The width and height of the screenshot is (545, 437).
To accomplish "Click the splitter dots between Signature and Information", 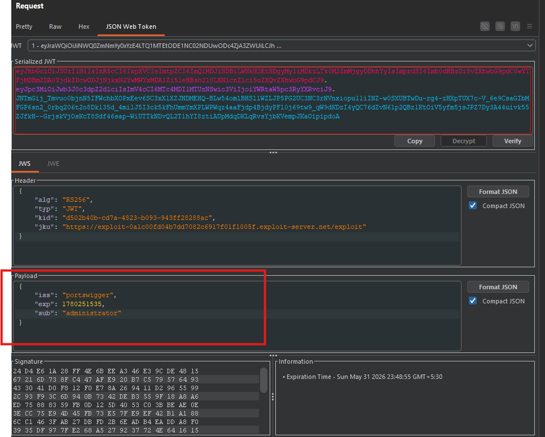I will pyautogui.click(x=273, y=397).
